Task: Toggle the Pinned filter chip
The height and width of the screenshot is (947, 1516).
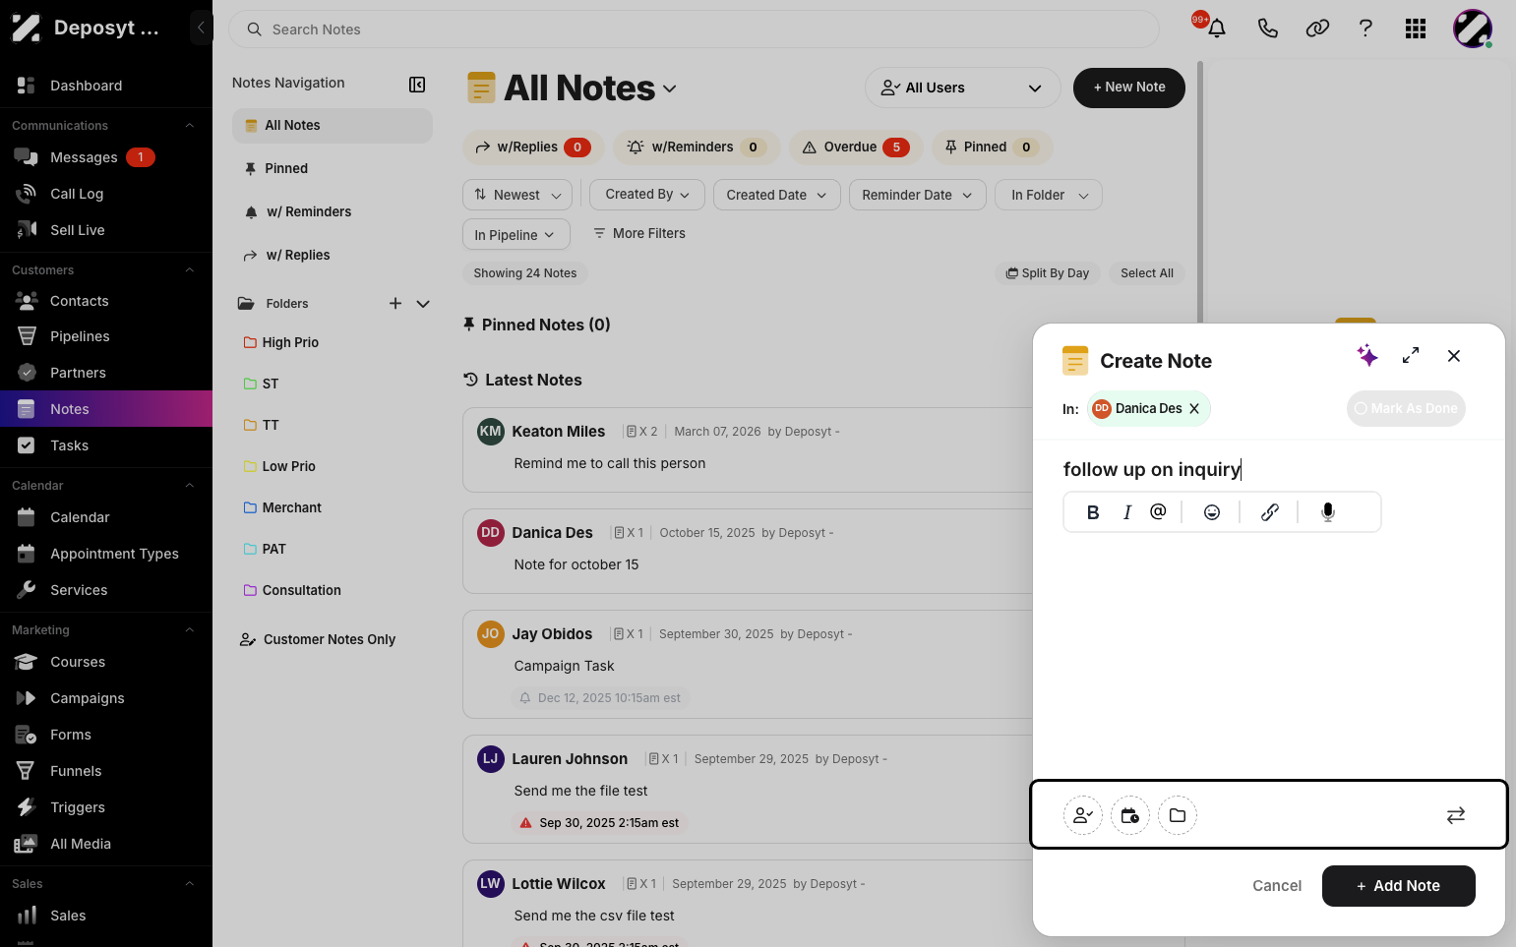Action: click(x=993, y=148)
